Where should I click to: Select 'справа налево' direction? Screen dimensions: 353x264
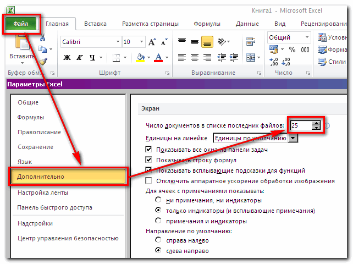158,240
